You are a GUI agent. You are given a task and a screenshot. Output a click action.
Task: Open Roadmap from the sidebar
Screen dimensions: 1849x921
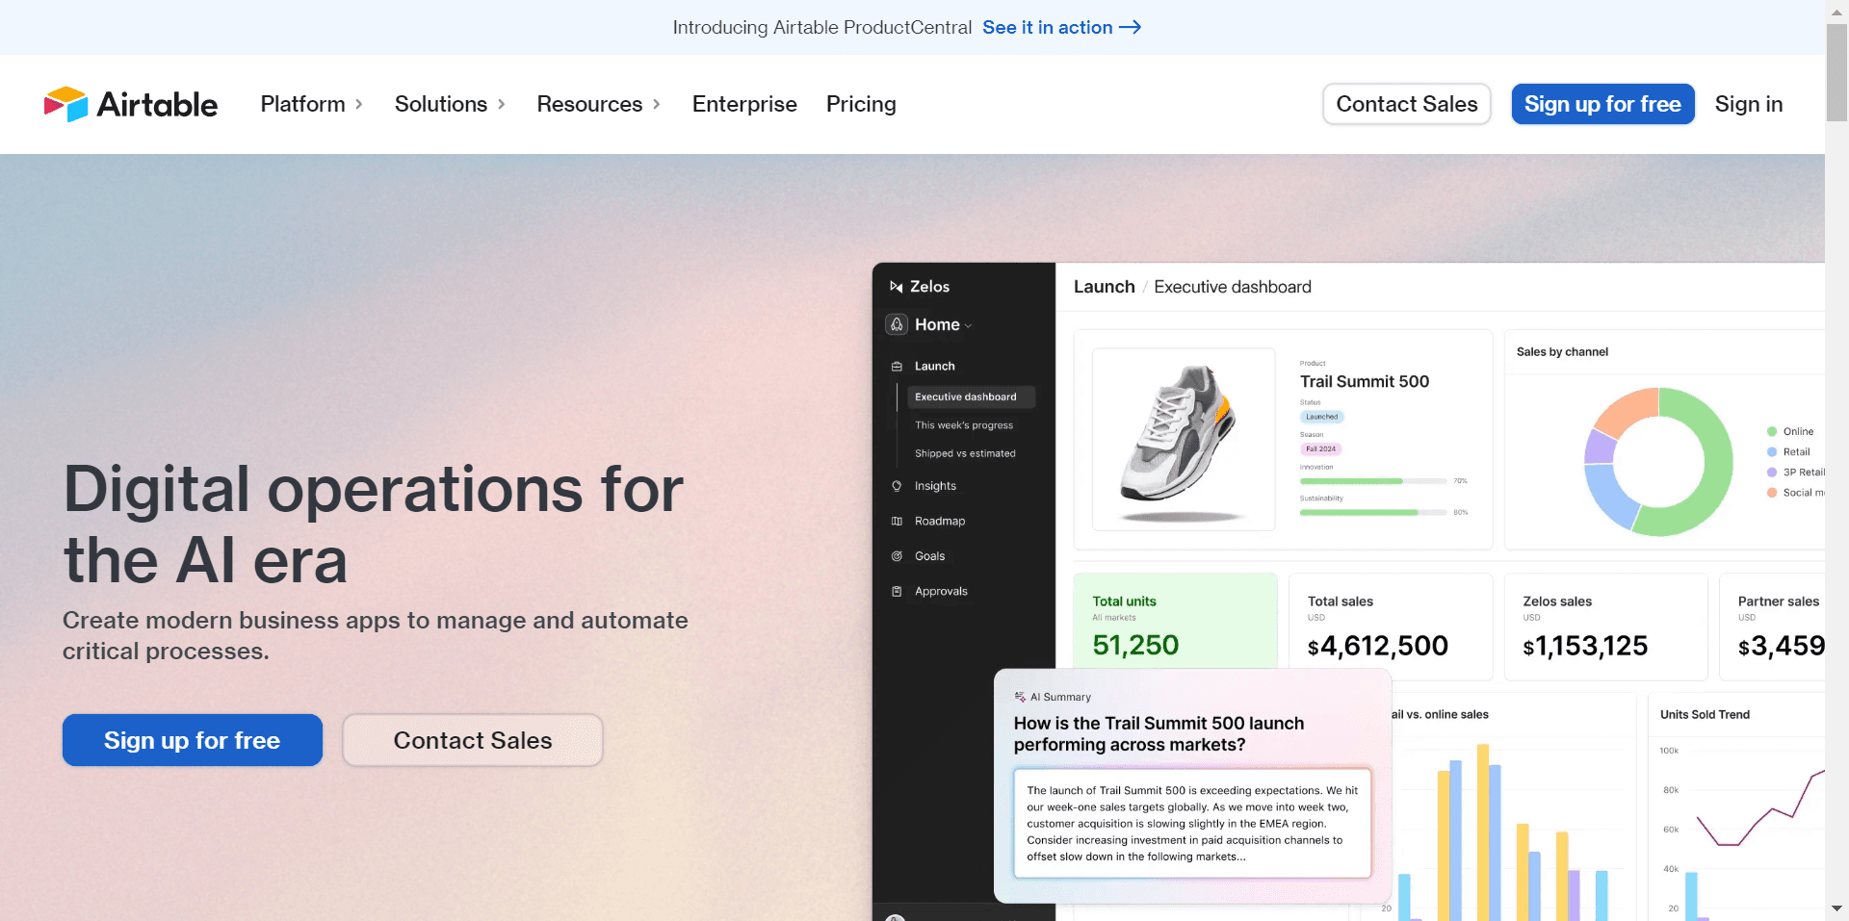coord(940,521)
